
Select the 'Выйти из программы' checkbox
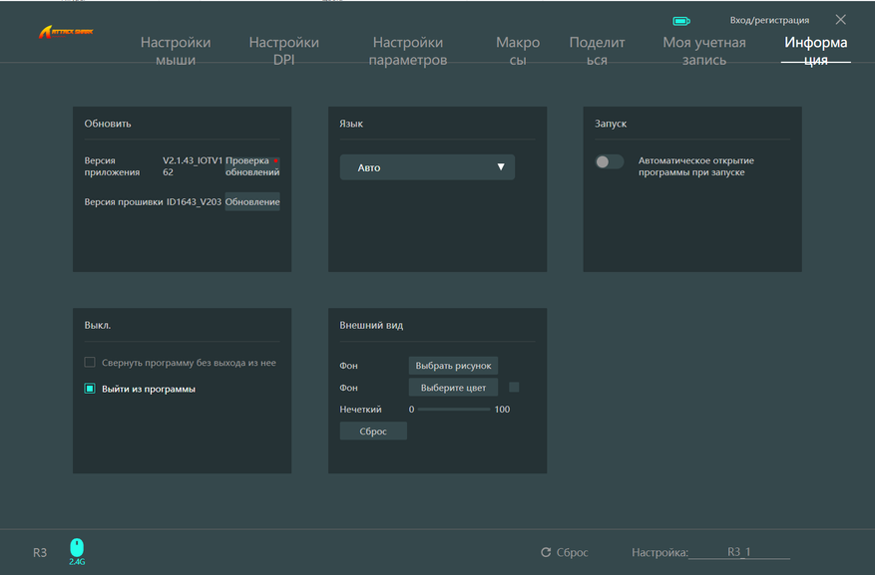point(90,389)
